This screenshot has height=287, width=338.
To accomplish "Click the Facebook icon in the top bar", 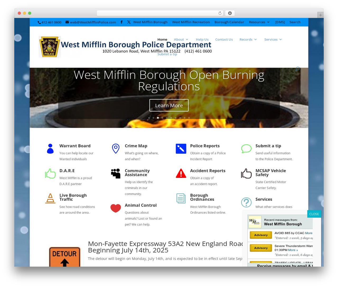I will pos(121,22).
